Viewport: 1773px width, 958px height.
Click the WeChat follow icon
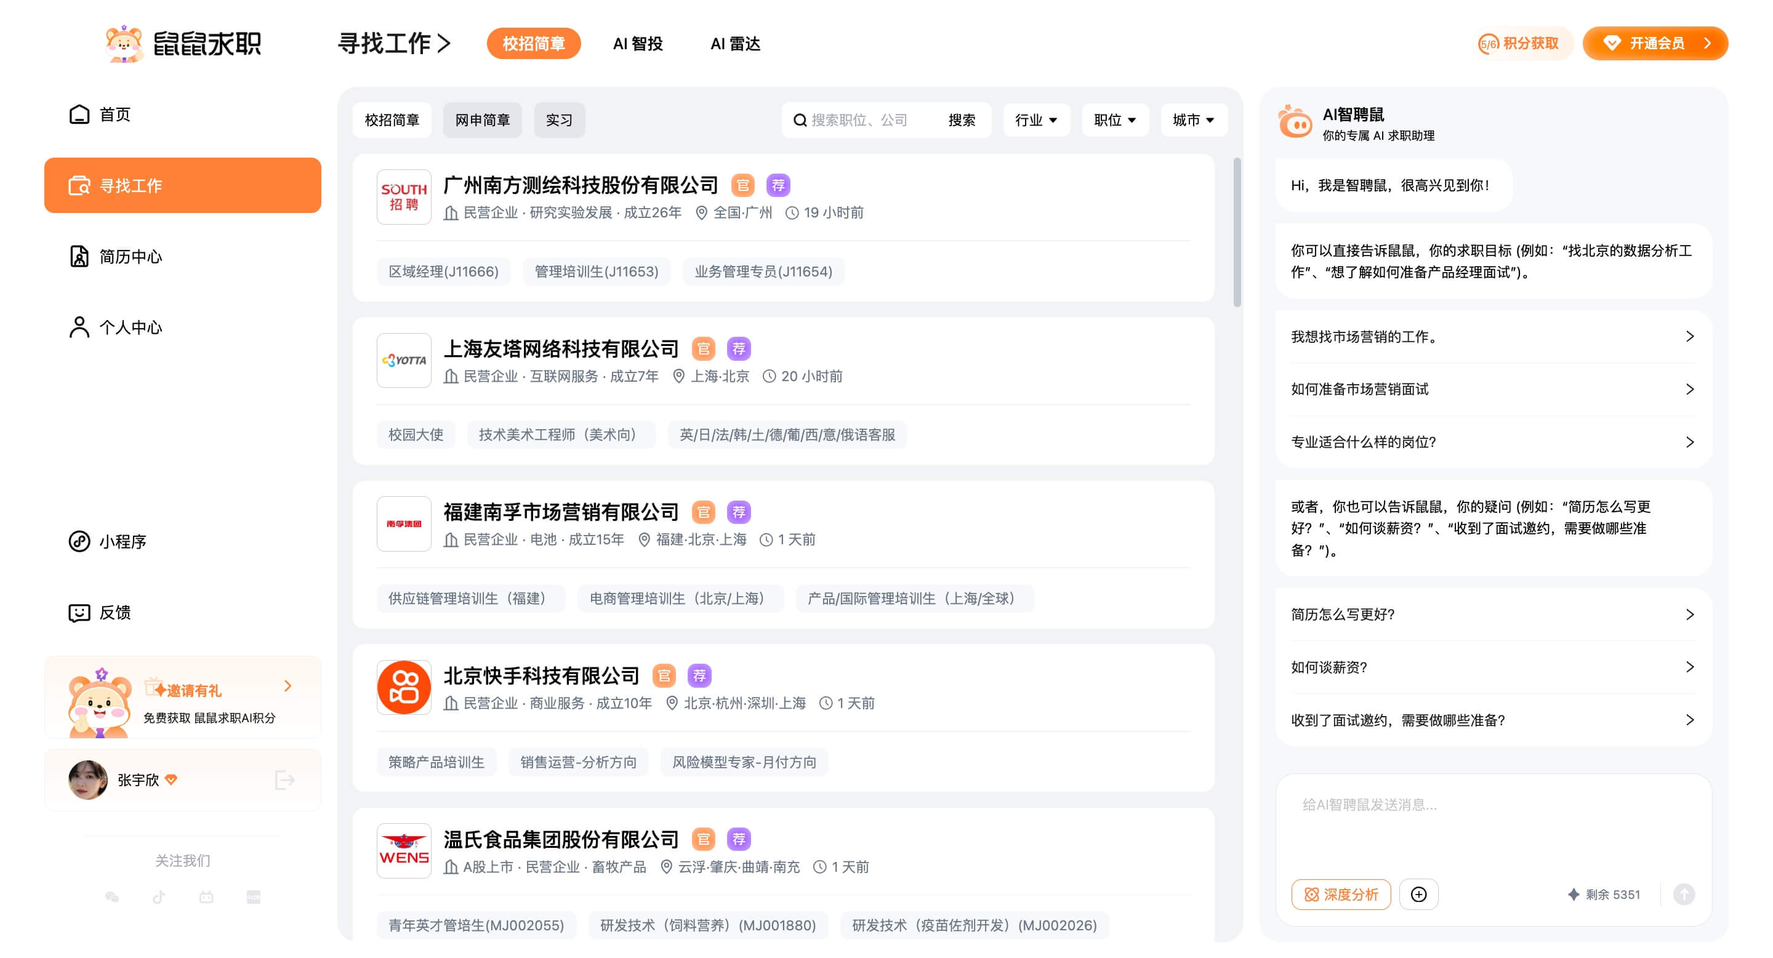111,897
